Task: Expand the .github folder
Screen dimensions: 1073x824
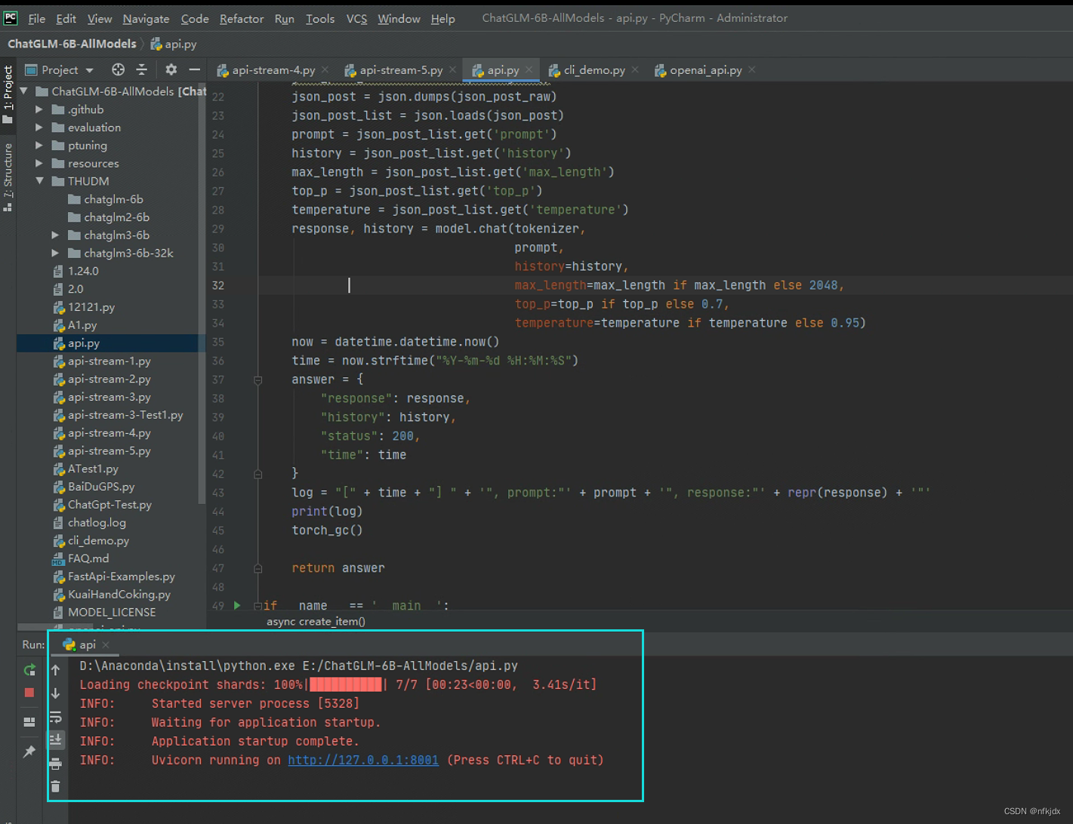Action: 39,109
